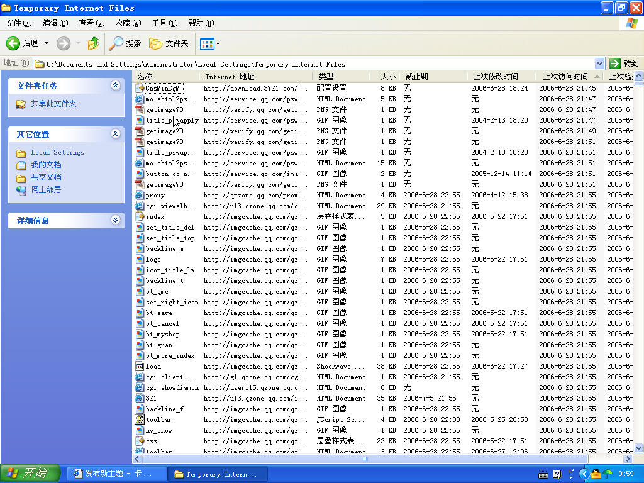Sort by the 上次修改时间 column header

tap(501, 76)
